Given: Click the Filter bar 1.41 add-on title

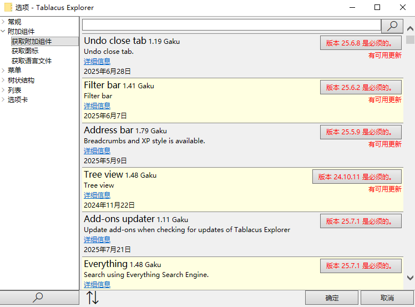Looking at the screenshot, I should pos(119,85).
